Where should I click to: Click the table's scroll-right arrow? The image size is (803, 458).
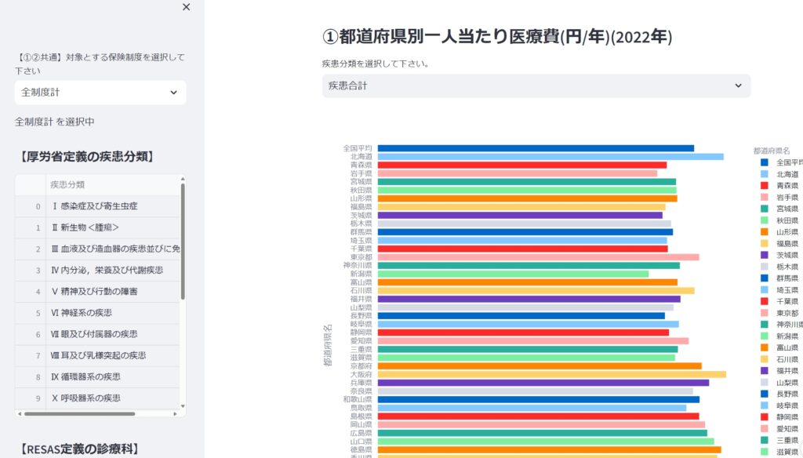(175, 414)
